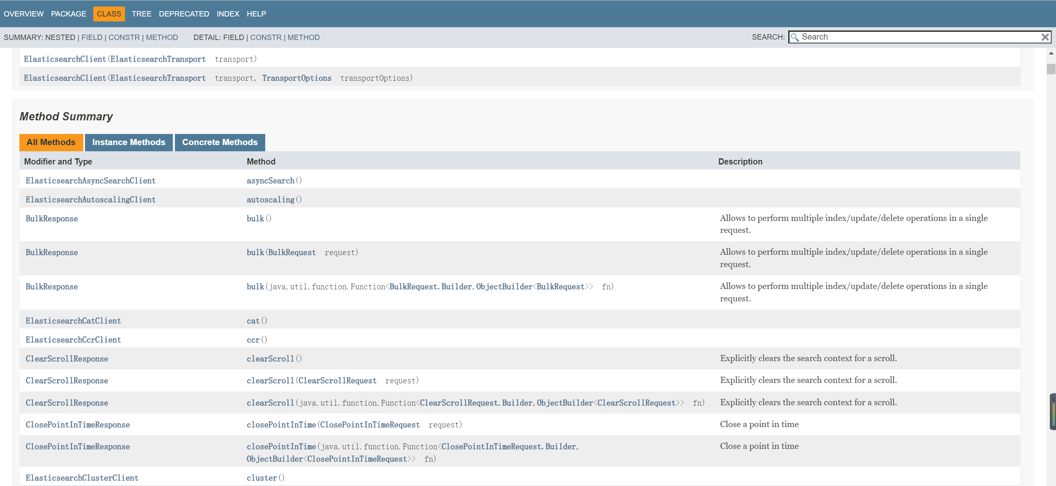
Task: Open the TREE navigation item
Action: (141, 14)
